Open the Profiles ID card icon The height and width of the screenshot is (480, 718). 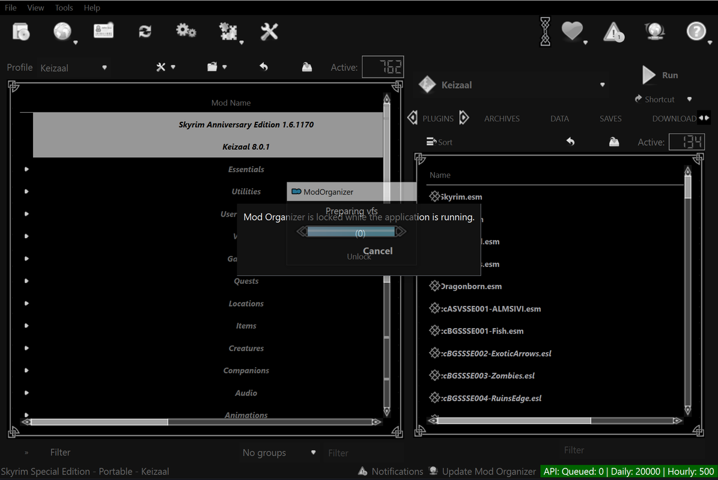tap(103, 31)
